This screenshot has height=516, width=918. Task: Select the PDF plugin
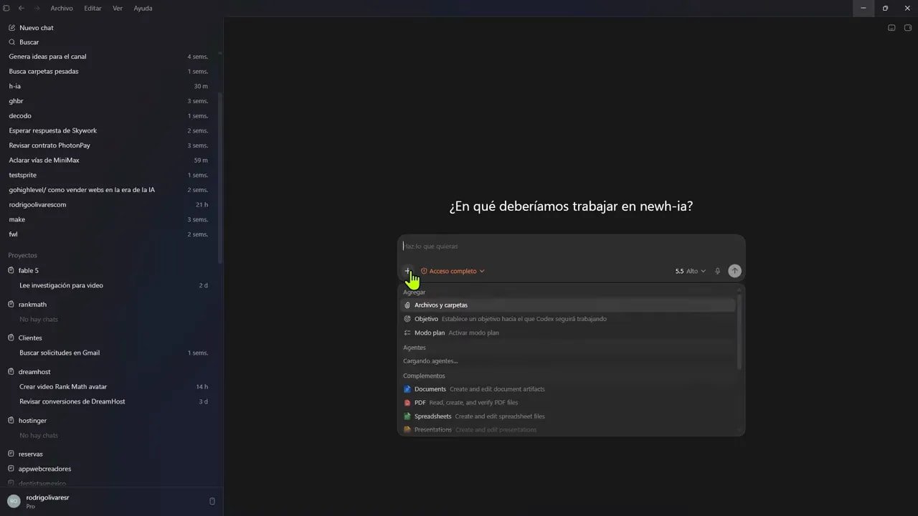click(x=568, y=403)
